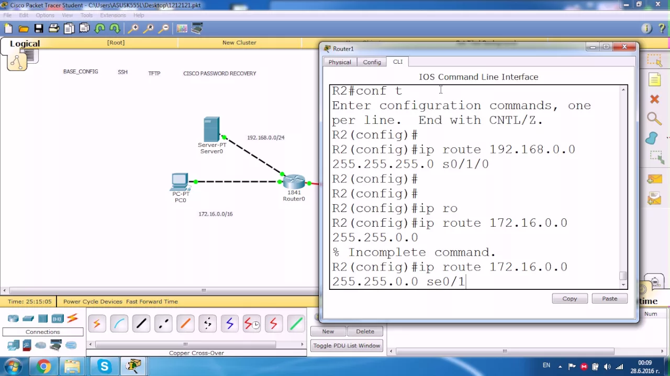Open the Extensions menu
670x376 pixels.
point(113,15)
